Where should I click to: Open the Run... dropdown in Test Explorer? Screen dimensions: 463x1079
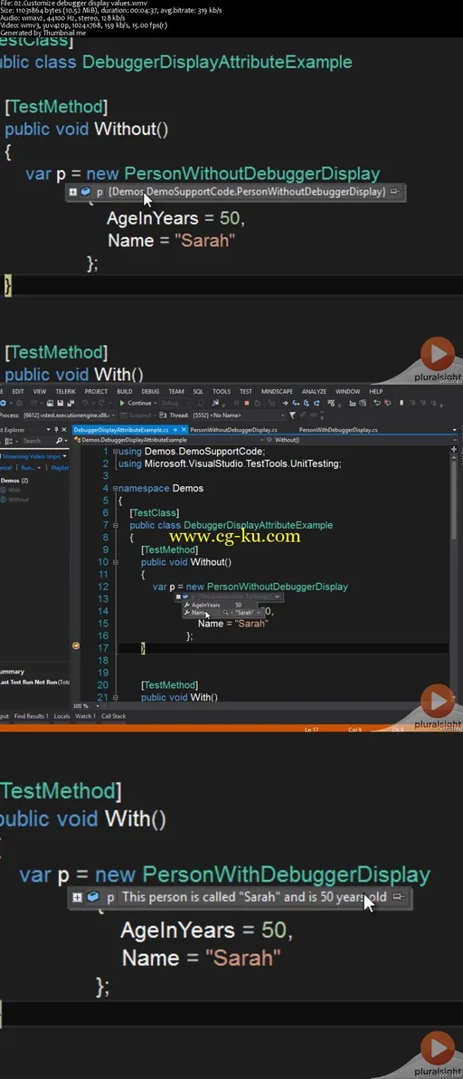click(29, 468)
